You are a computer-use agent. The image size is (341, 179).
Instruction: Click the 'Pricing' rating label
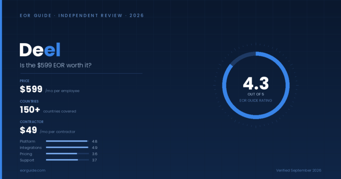(26, 154)
